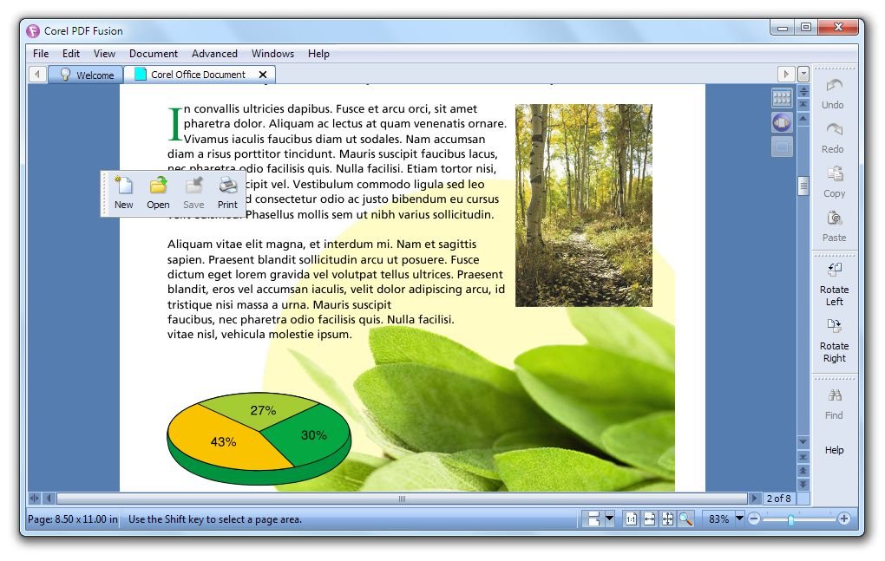
Task: Open the Advanced menu
Action: [x=214, y=54]
